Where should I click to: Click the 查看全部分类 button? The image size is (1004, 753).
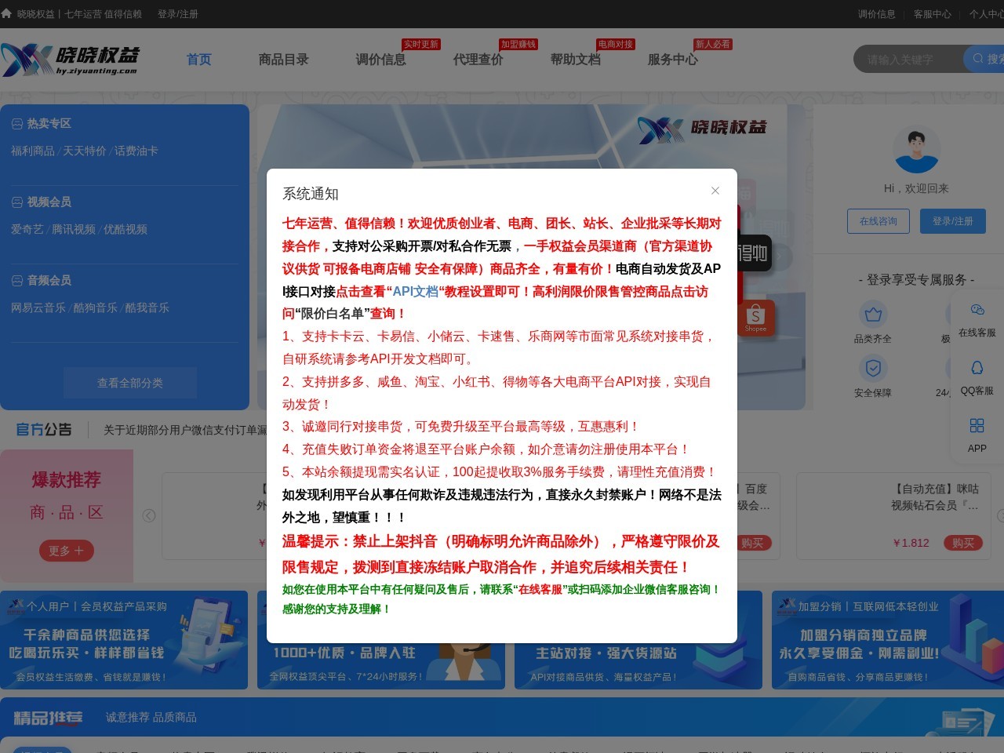point(129,383)
